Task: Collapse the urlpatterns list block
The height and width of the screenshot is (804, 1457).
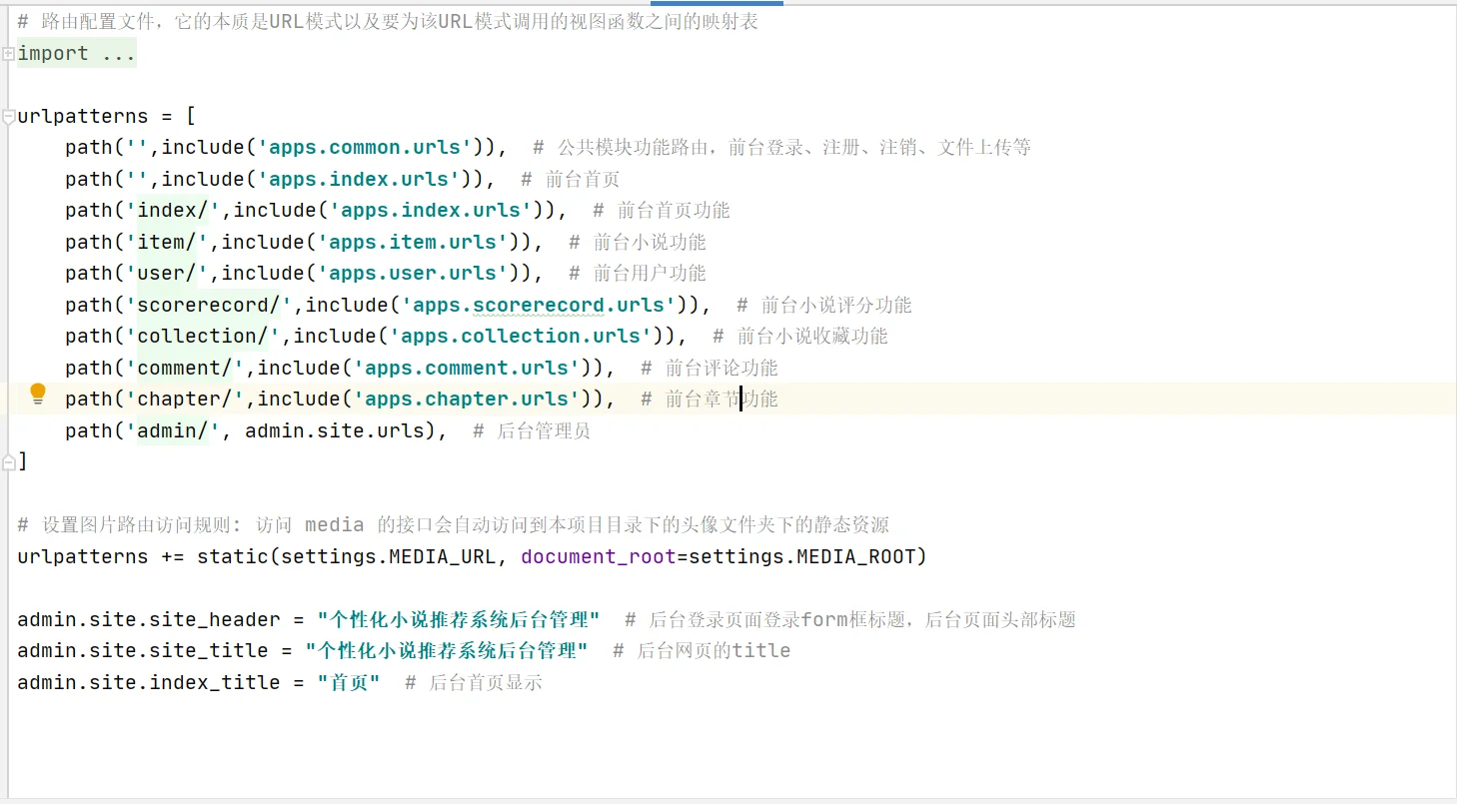Action: tap(8, 116)
